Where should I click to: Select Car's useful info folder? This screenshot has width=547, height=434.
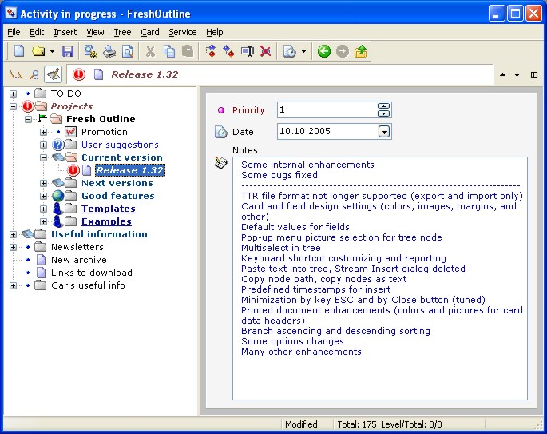pos(88,285)
